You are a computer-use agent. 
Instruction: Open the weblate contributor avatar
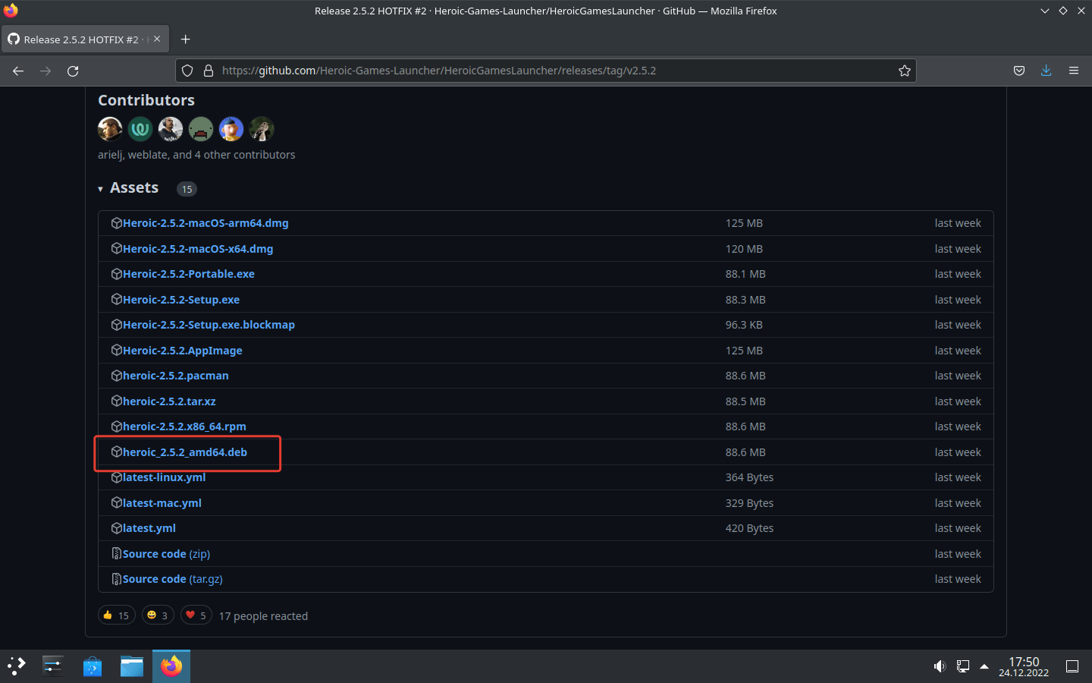[140, 129]
